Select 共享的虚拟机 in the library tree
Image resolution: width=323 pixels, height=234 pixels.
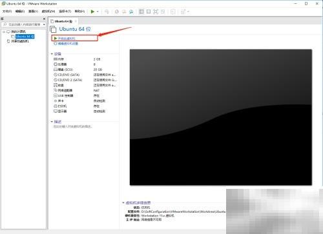pyautogui.click(x=20, y=41)
